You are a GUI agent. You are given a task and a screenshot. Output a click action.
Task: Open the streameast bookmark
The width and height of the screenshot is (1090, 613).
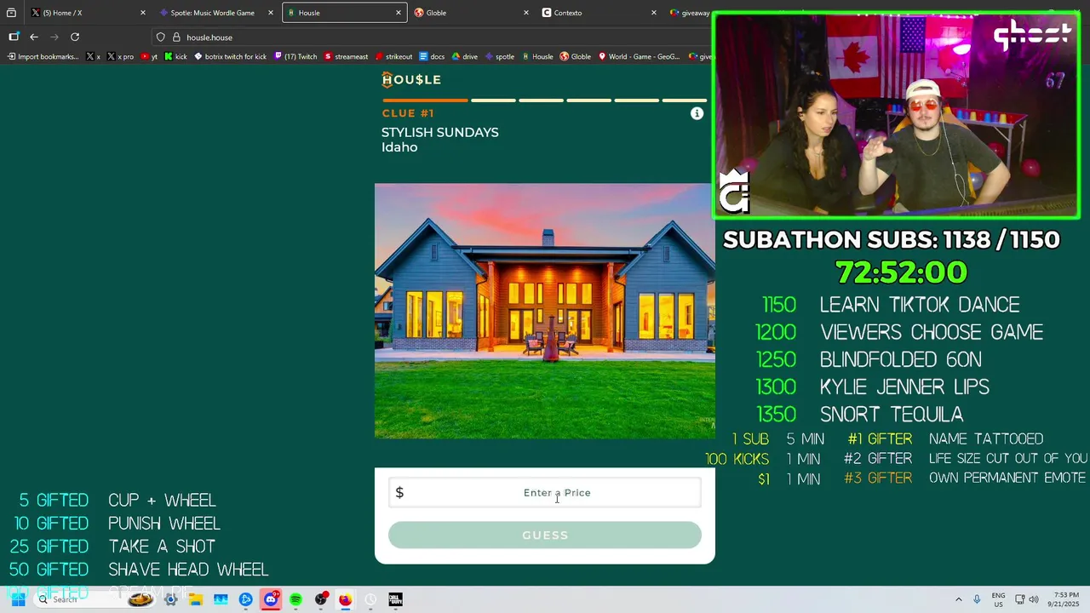347,57
